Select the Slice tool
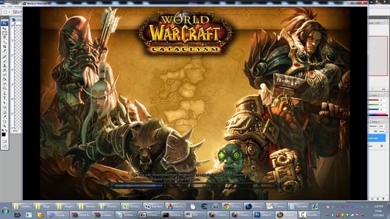This screenshot has width=390, height=219. (4, 51)
